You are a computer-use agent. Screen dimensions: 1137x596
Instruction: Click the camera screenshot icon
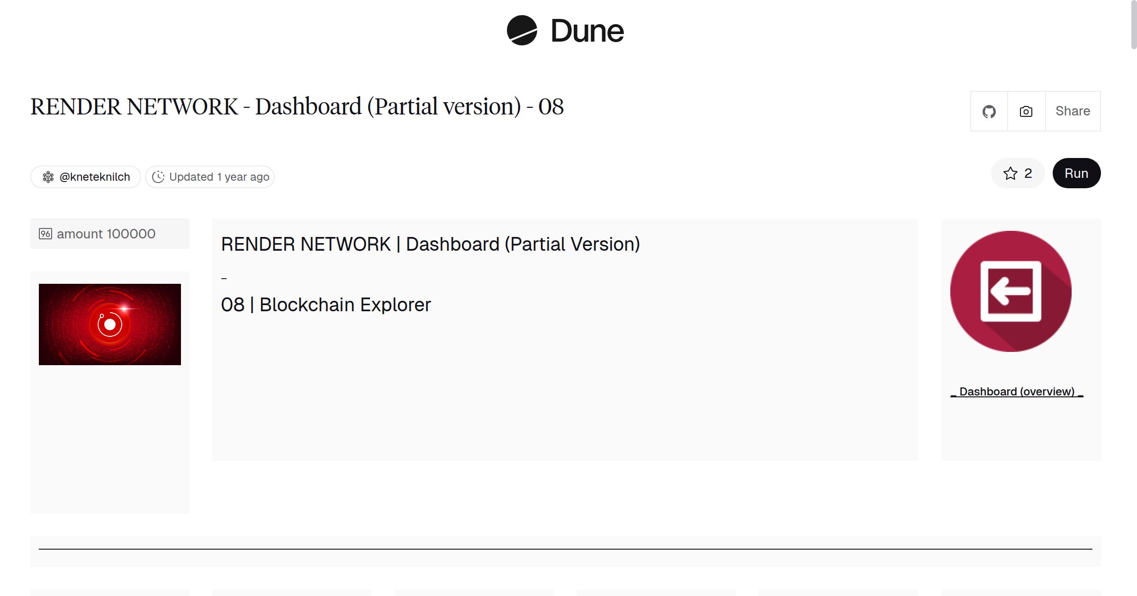coord(1025,111)
